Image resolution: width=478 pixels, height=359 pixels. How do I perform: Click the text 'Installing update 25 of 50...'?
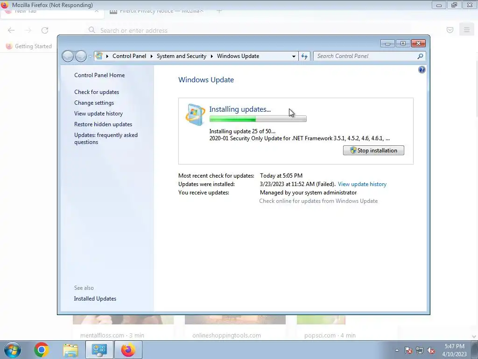point(242,131)
